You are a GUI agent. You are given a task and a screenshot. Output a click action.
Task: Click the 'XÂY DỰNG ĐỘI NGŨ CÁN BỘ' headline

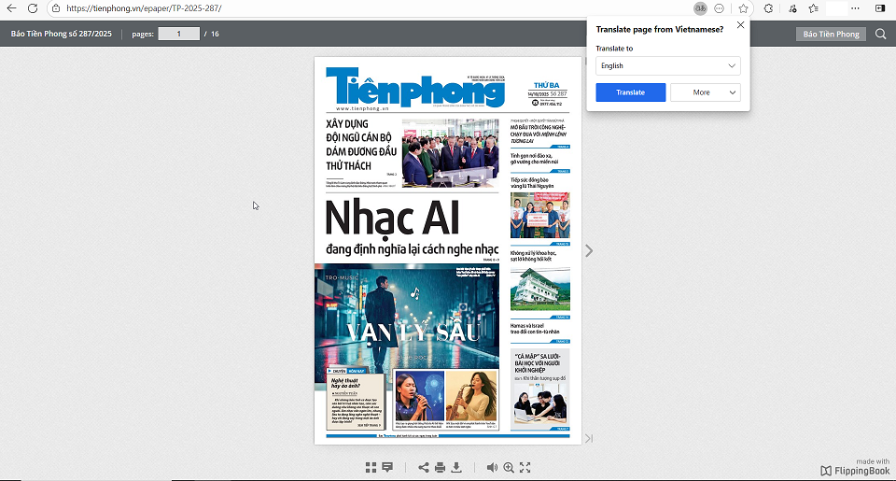(361, 145)
